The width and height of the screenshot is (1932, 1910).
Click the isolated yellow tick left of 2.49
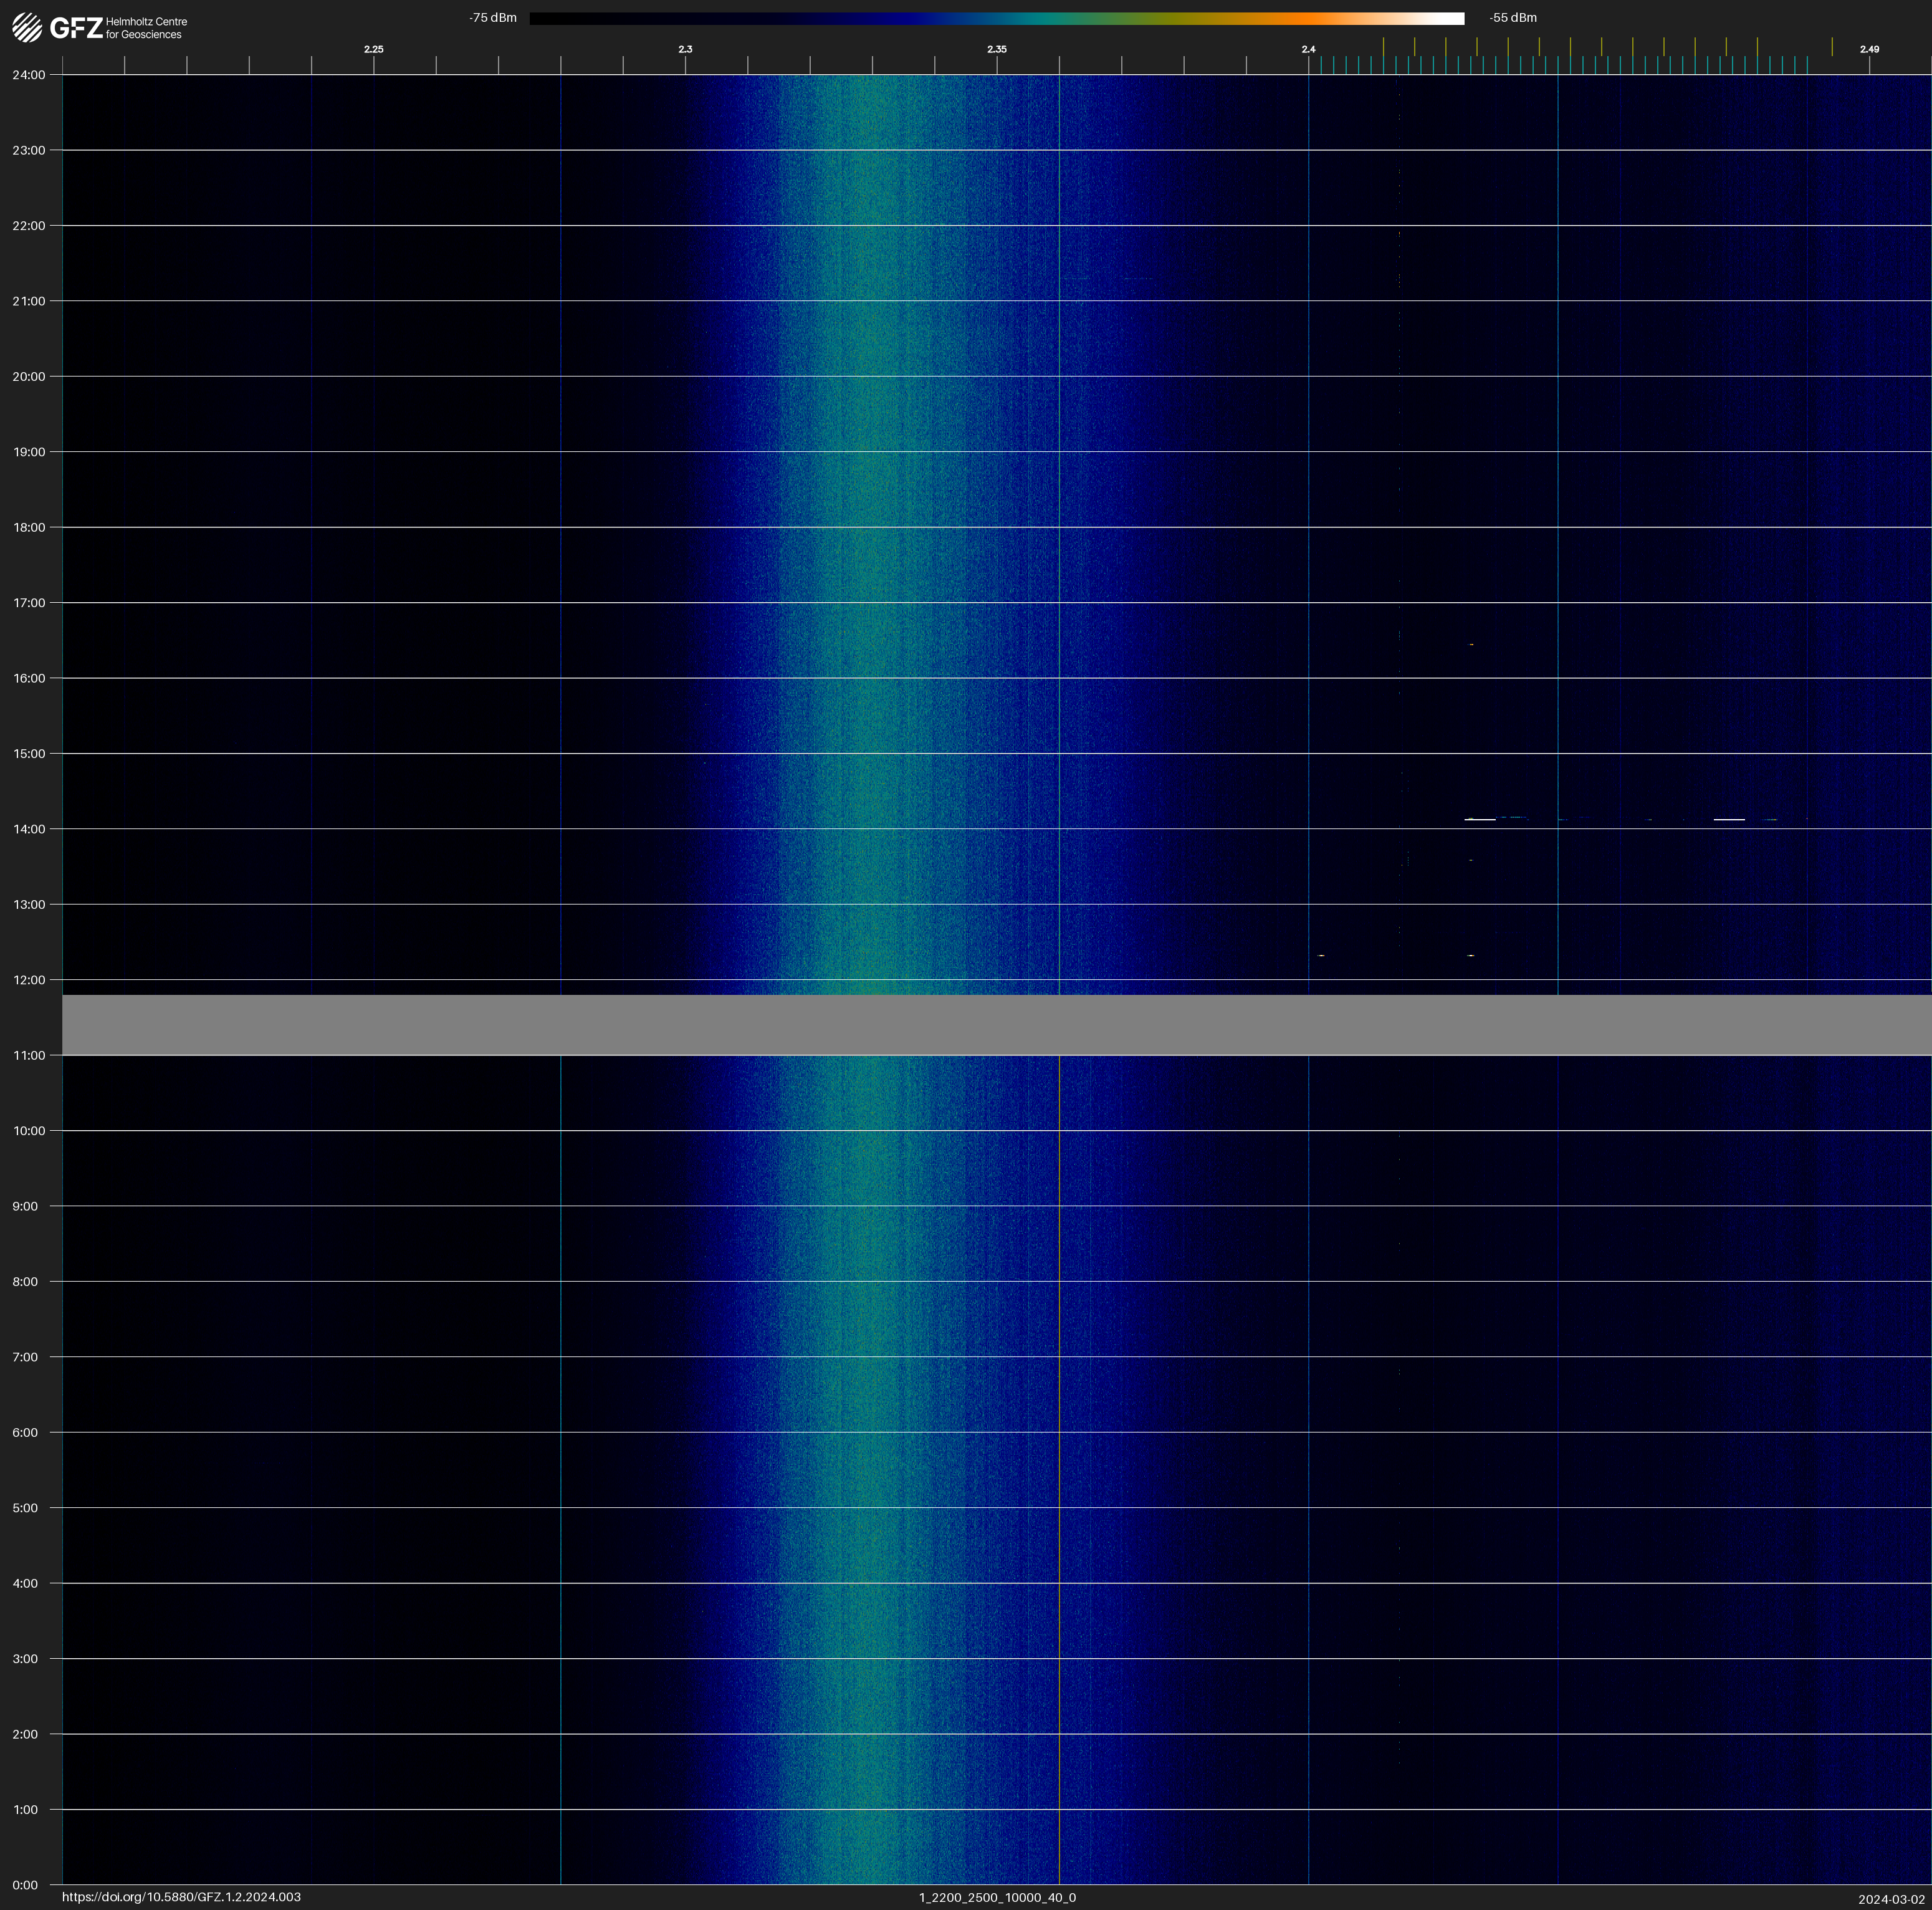pyautogui.click(x=1832, y=47)
